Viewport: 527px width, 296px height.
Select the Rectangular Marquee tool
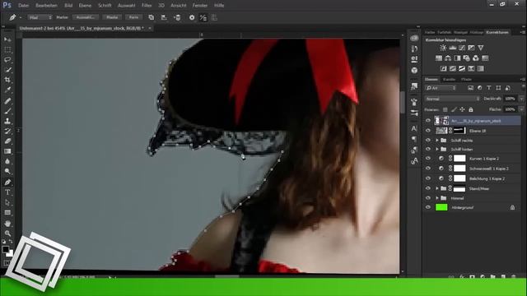(7, 49)
